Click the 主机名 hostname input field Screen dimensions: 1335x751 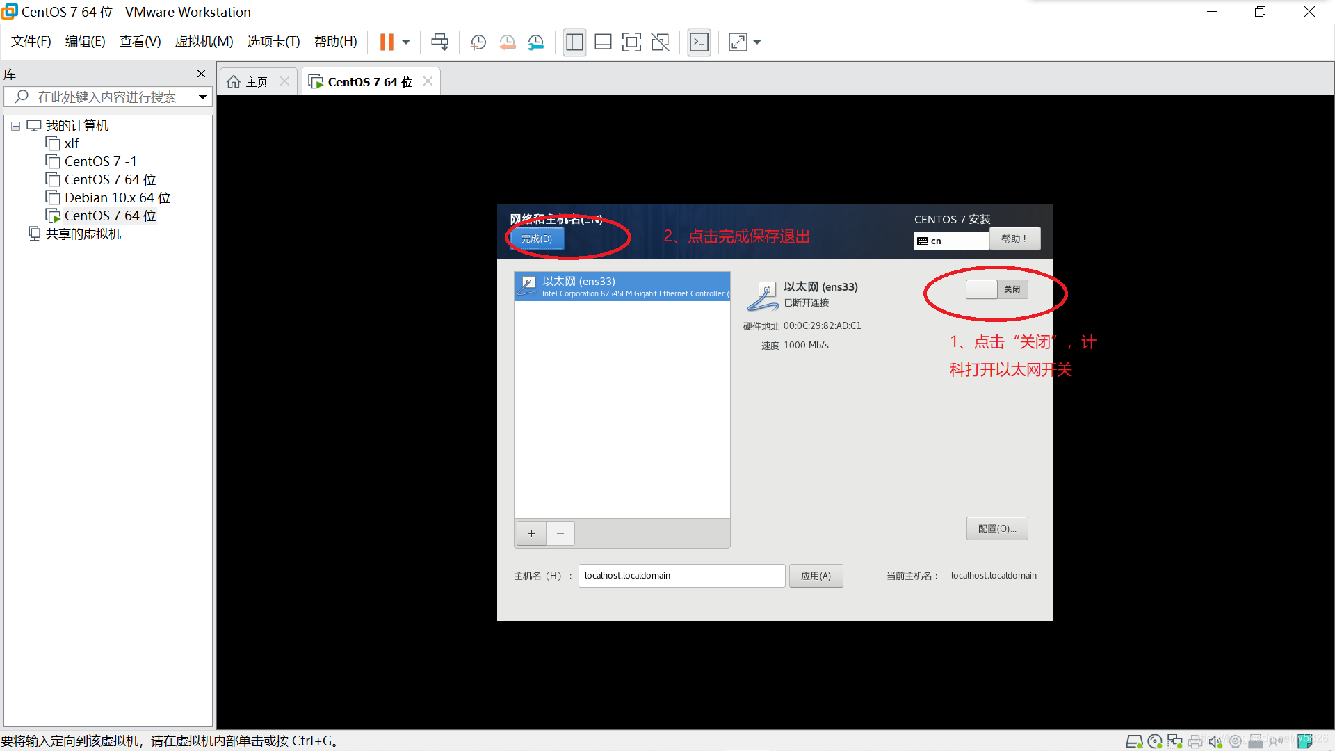[681, 575]
